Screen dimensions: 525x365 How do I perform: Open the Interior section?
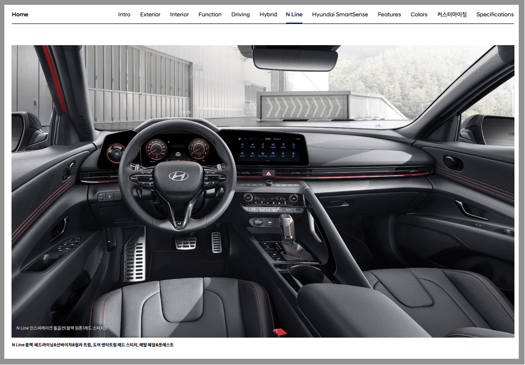tap(179, 14)
